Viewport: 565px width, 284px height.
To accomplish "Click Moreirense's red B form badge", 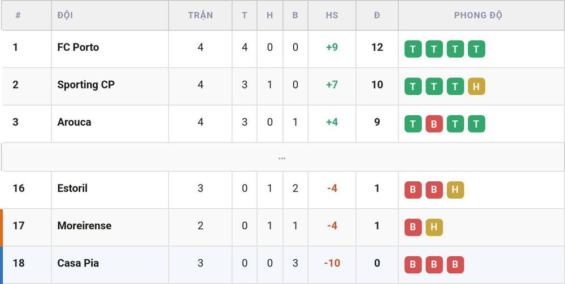I will coord(413,228).
